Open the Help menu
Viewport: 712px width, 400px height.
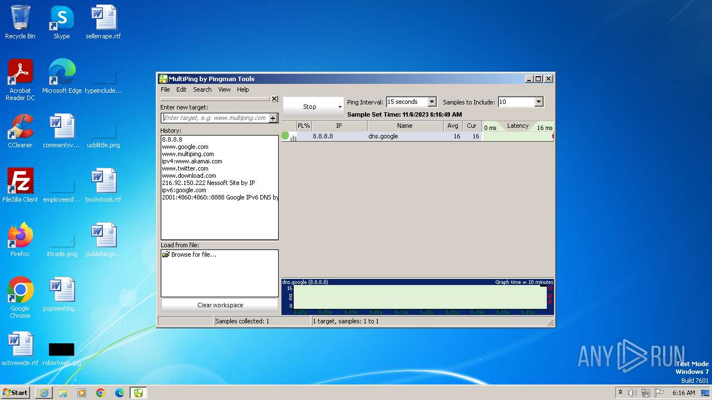(243, 89)
